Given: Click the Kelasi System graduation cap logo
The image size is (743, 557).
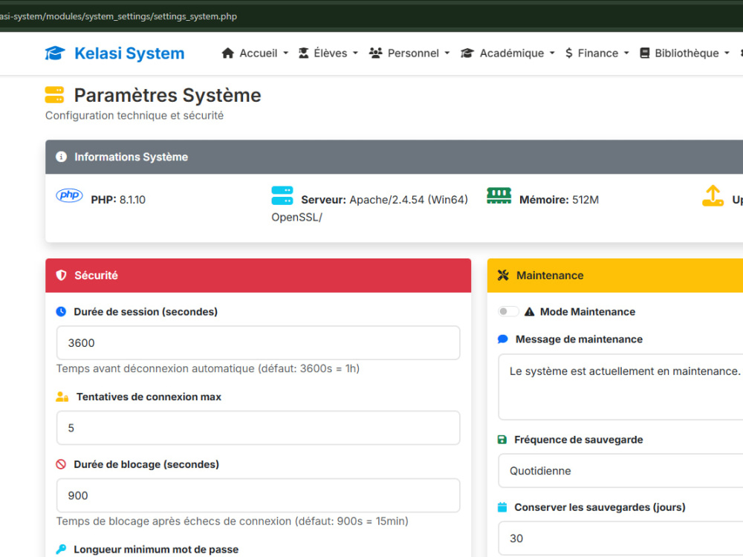Looking at the screenshot, I should point(55,53).
